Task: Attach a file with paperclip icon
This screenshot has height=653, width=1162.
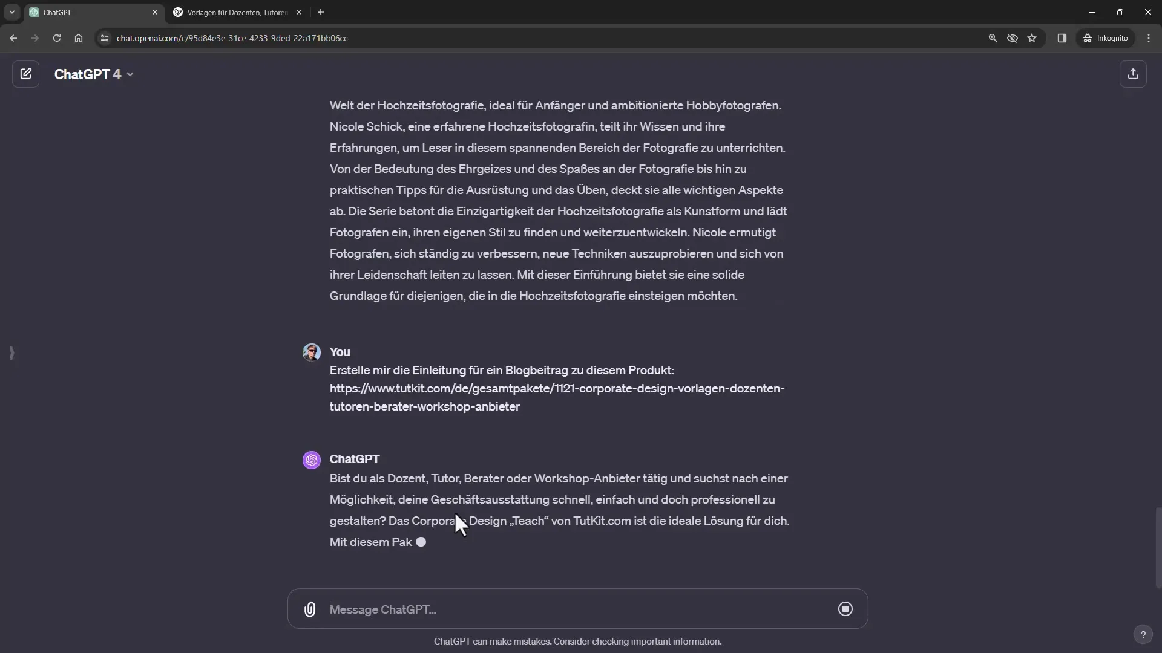Action: pyautogui.click(x=310, y=609)
